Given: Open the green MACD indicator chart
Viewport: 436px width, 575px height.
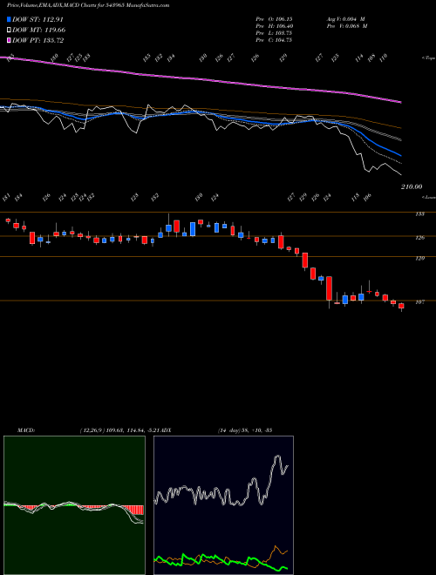Looking at the screenshot, I should pyautogui.click(x=74, y=505).
